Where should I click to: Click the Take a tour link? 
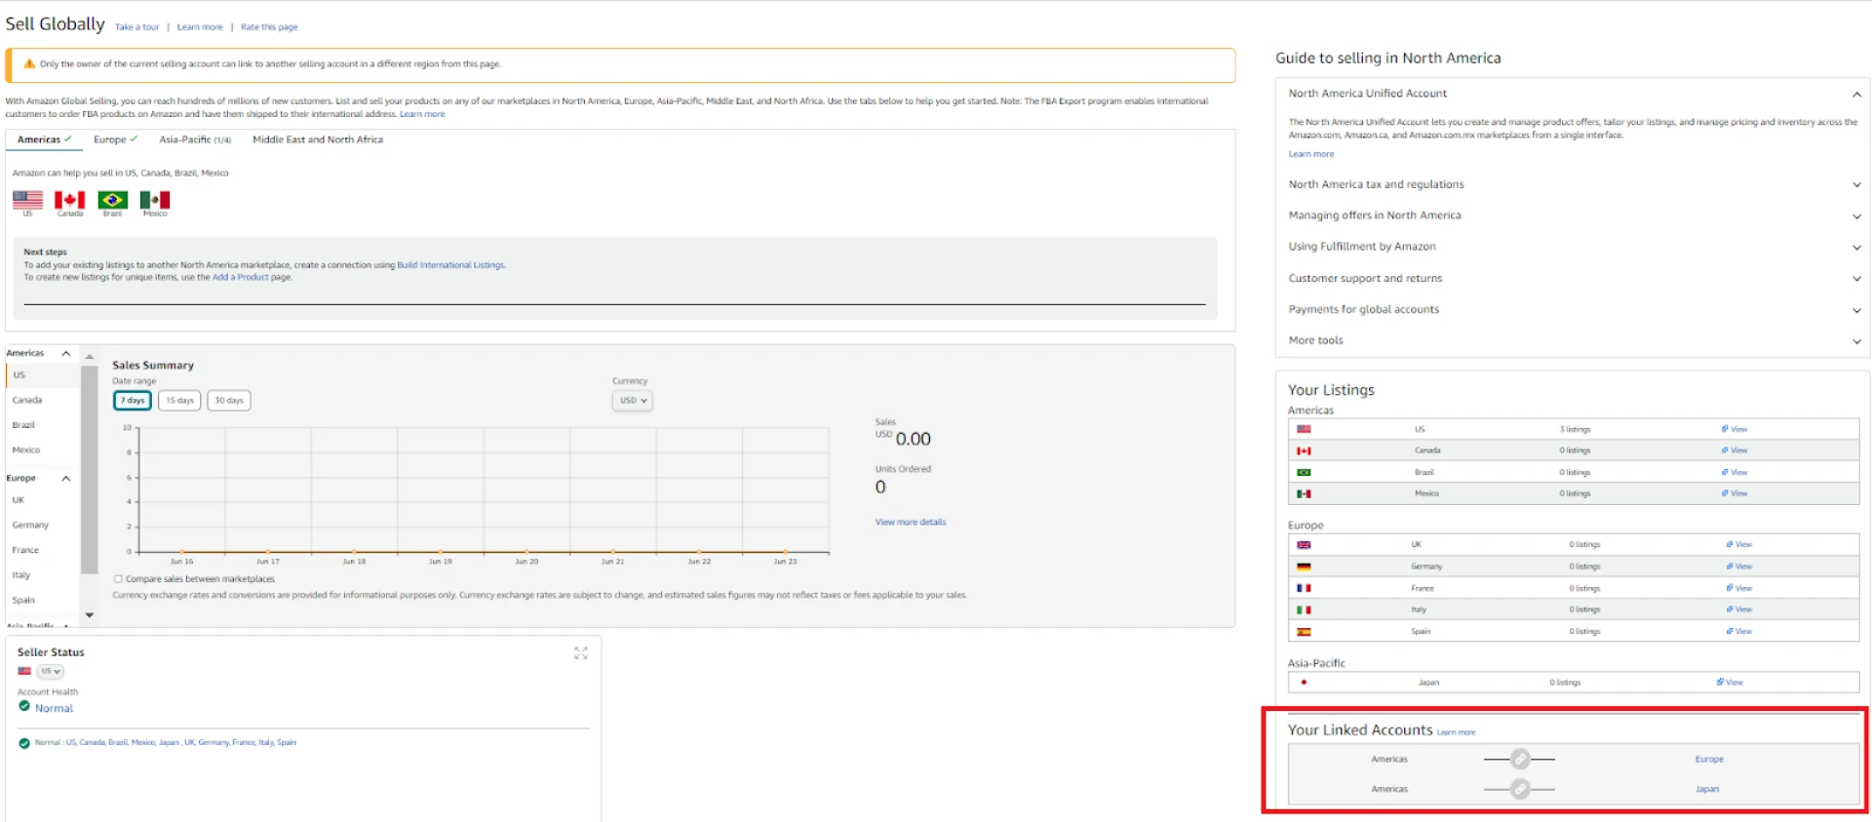point(136,27)
